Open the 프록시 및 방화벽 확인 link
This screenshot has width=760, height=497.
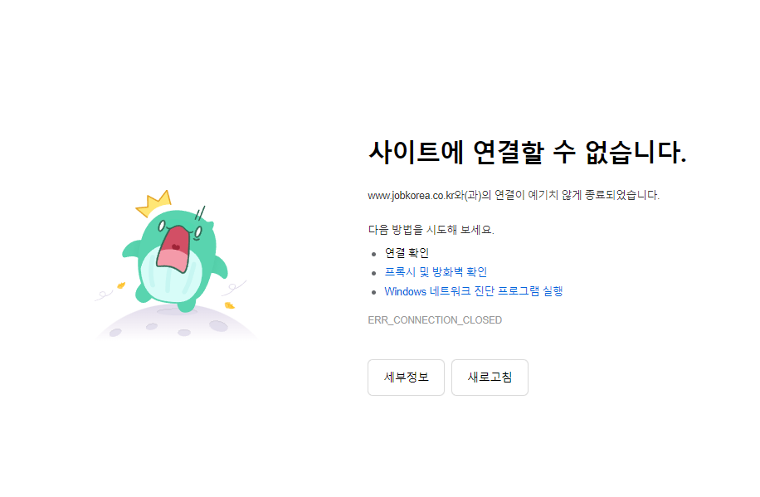pos(436,272)
